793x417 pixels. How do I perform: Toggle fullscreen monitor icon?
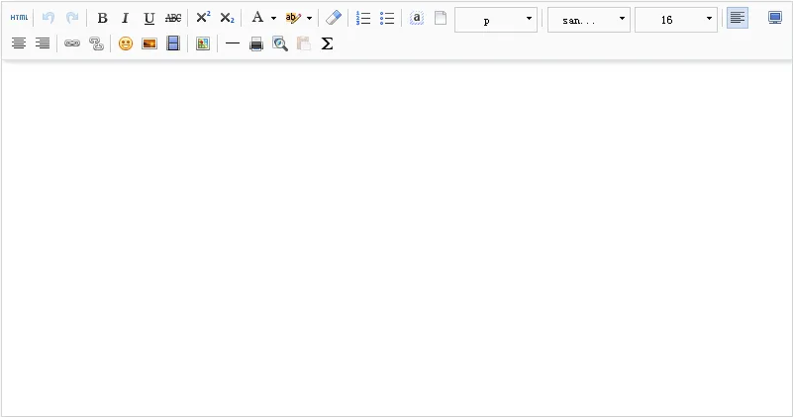pyautogui.click(x=775, y=18)
